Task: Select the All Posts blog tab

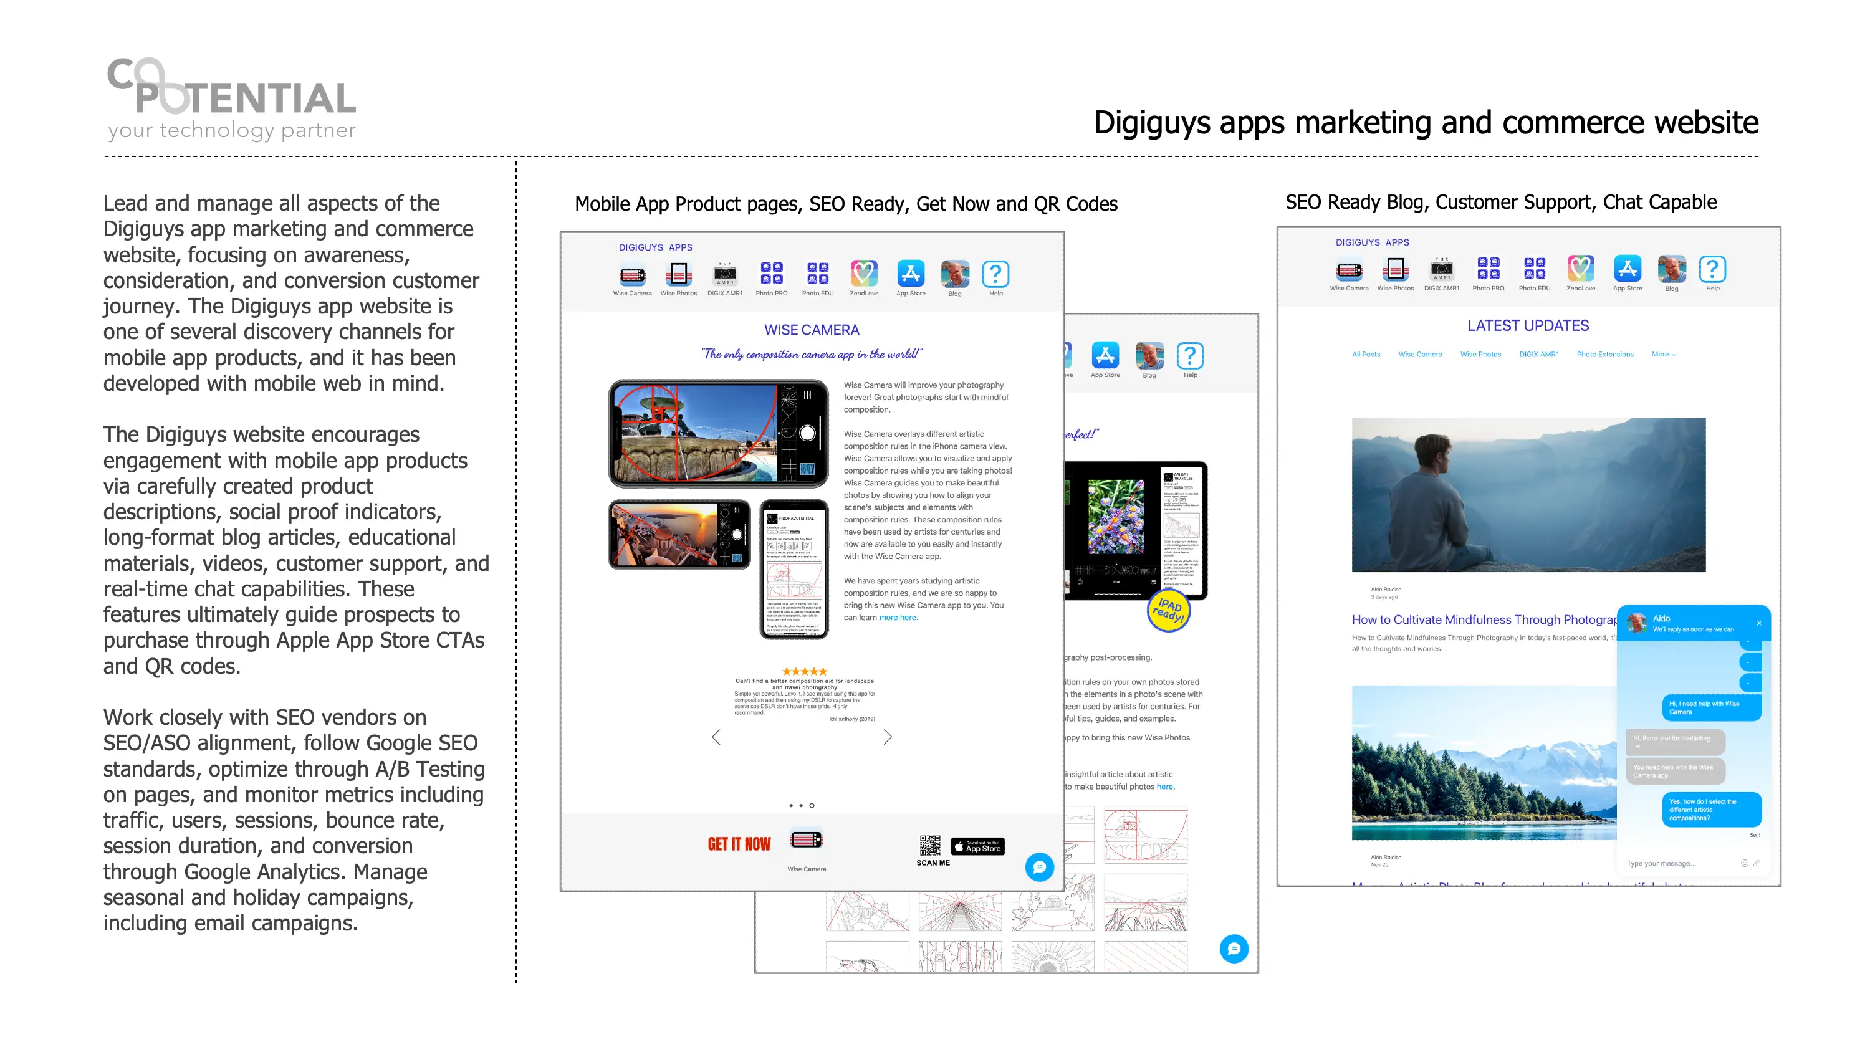Action: pos(1366,354)
